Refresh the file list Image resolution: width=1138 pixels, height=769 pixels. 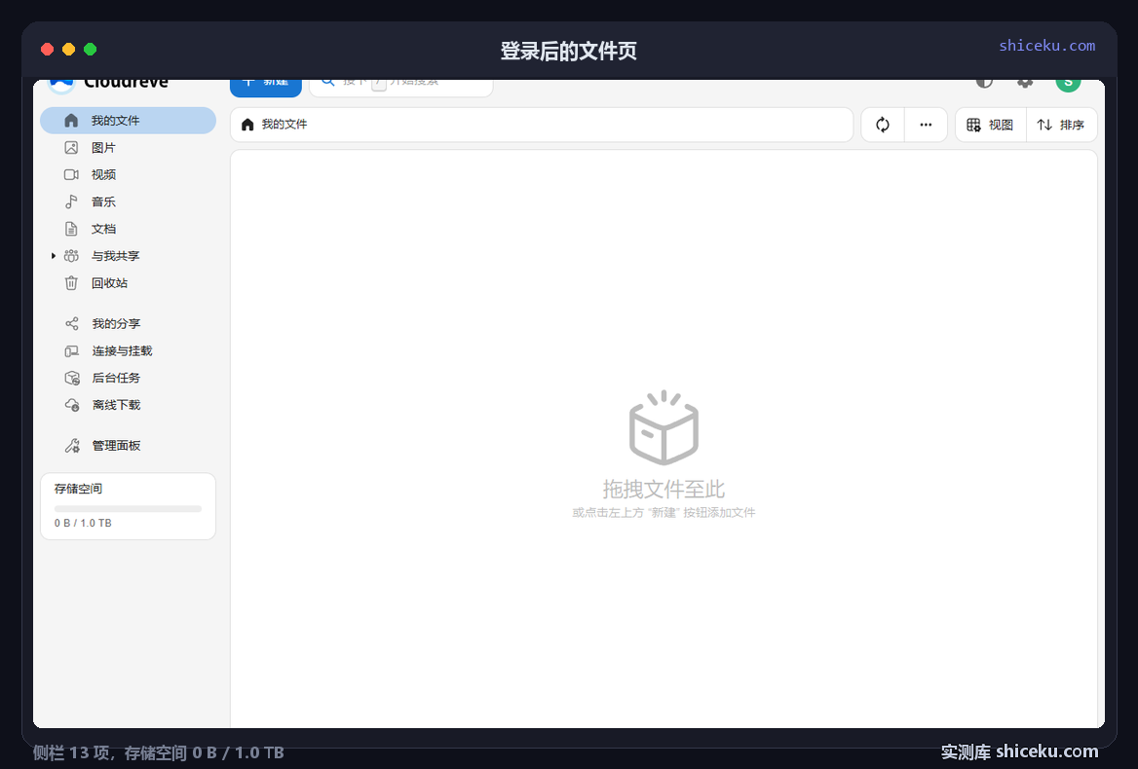[x=883, y=125]
